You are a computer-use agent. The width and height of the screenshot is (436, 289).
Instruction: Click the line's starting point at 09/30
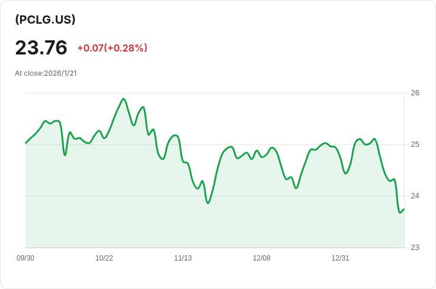(26, 143)
